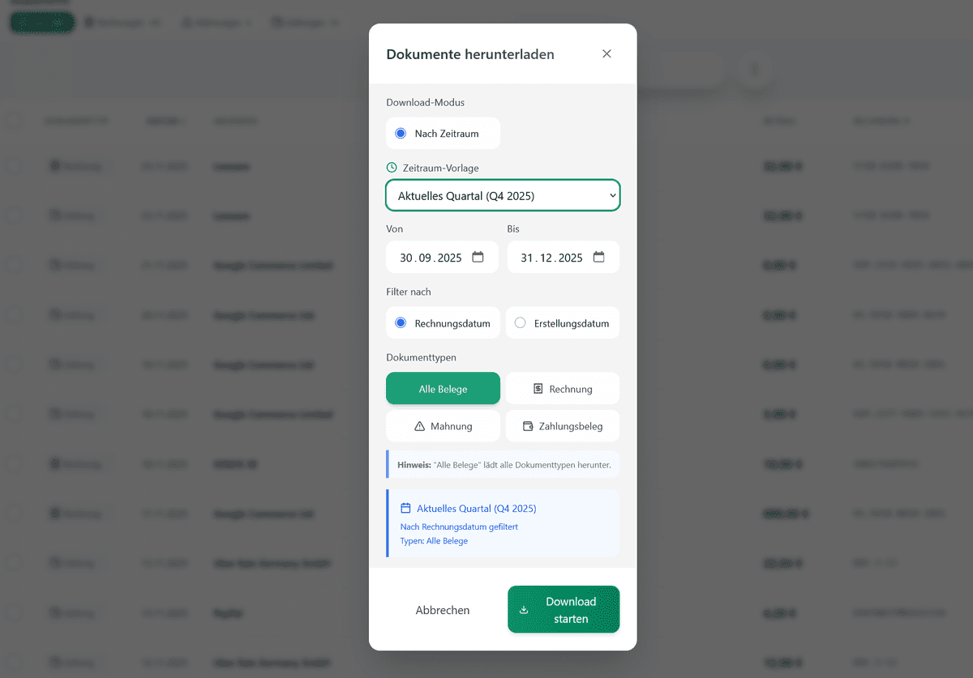Expand dropdown chevron for Aktuelles Quartal
Screen dimensions: 973x678
[x=612, y=195]
